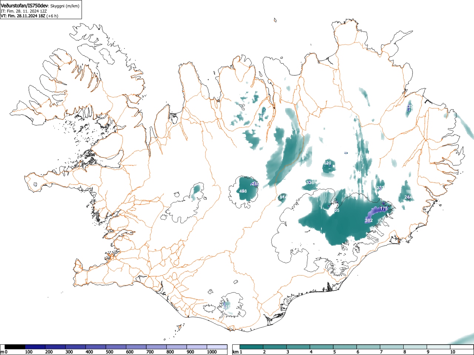The width and height of the screenshot is (474, 355).
Task: Click the 8 tick label on km legend
Action: [404, 352]
